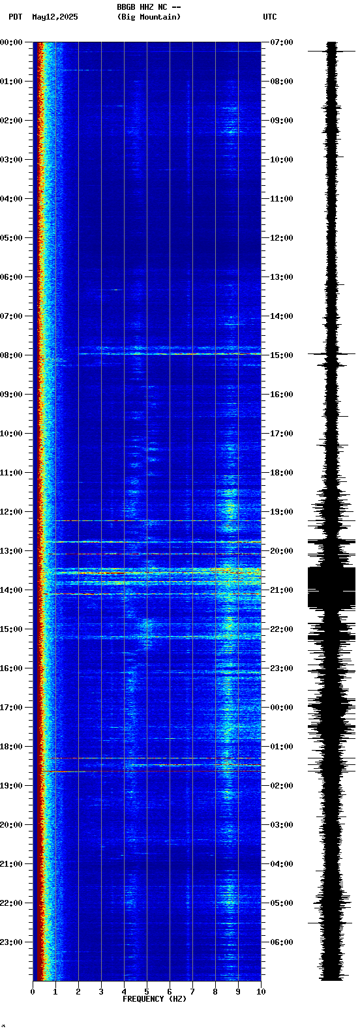Click the 0 Hz frequency axis tick label
The width and height of the screenshot is (360, 1033).
coord(33,992)
